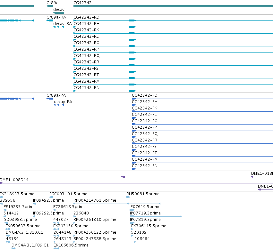
Task: Select CG42342-PT protein label
Action: (144, 153)
